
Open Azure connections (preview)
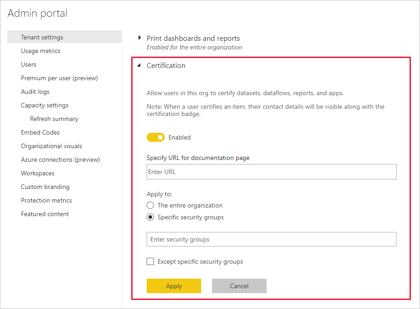click(60, 159)
